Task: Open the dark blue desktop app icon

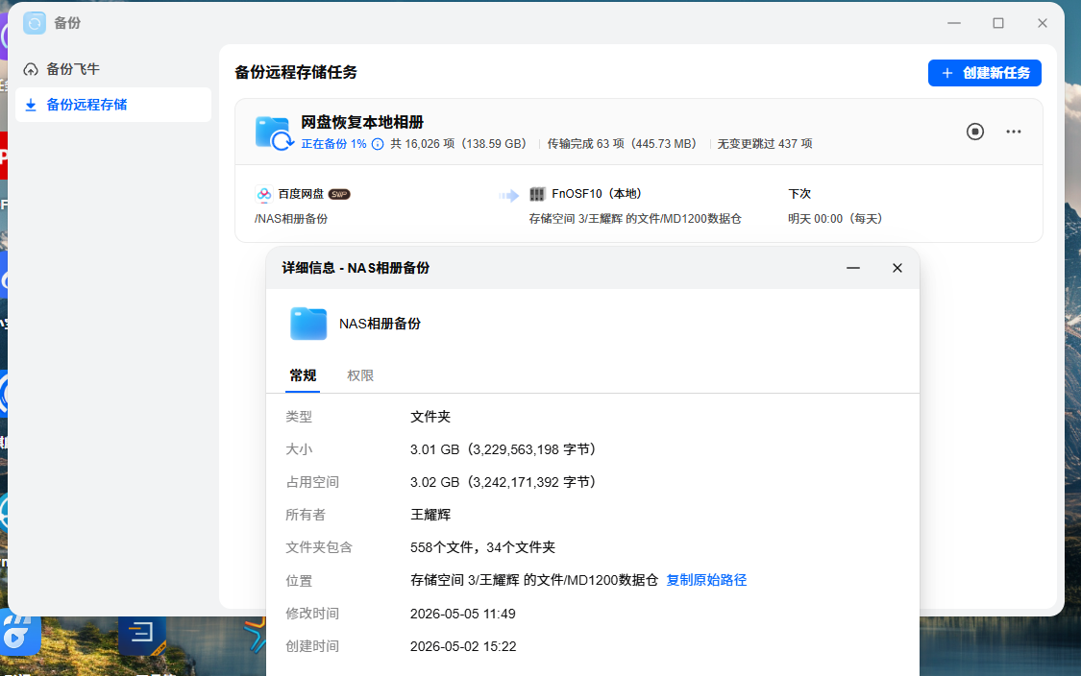Action: pos(142,635)
